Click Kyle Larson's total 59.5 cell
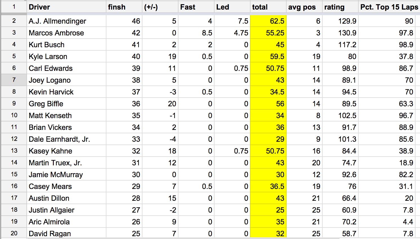Image resolution: width=420 pixels, height=239 pixels. [268, 57]
